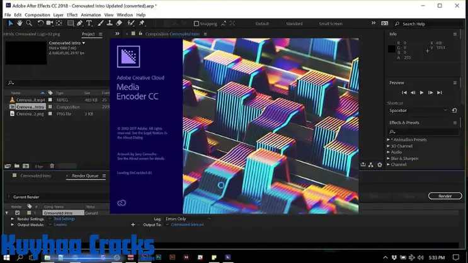Viewport: 468px width, 263px height.
Task: Select the Type tool
Action: (x=89, y=23)
